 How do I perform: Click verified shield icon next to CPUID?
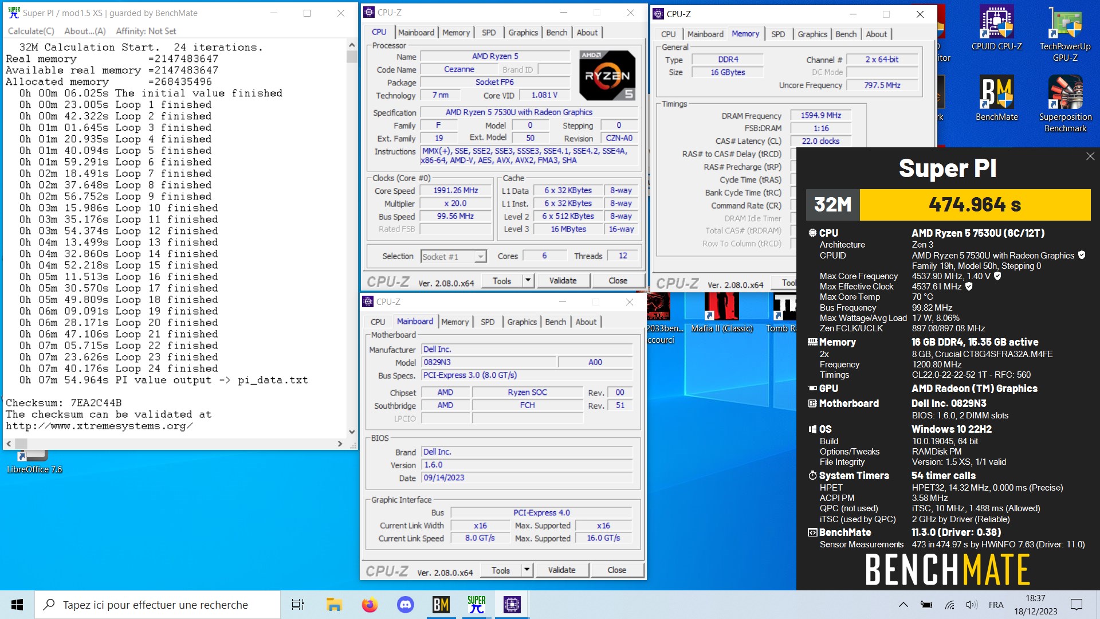tap(1082, 255)
